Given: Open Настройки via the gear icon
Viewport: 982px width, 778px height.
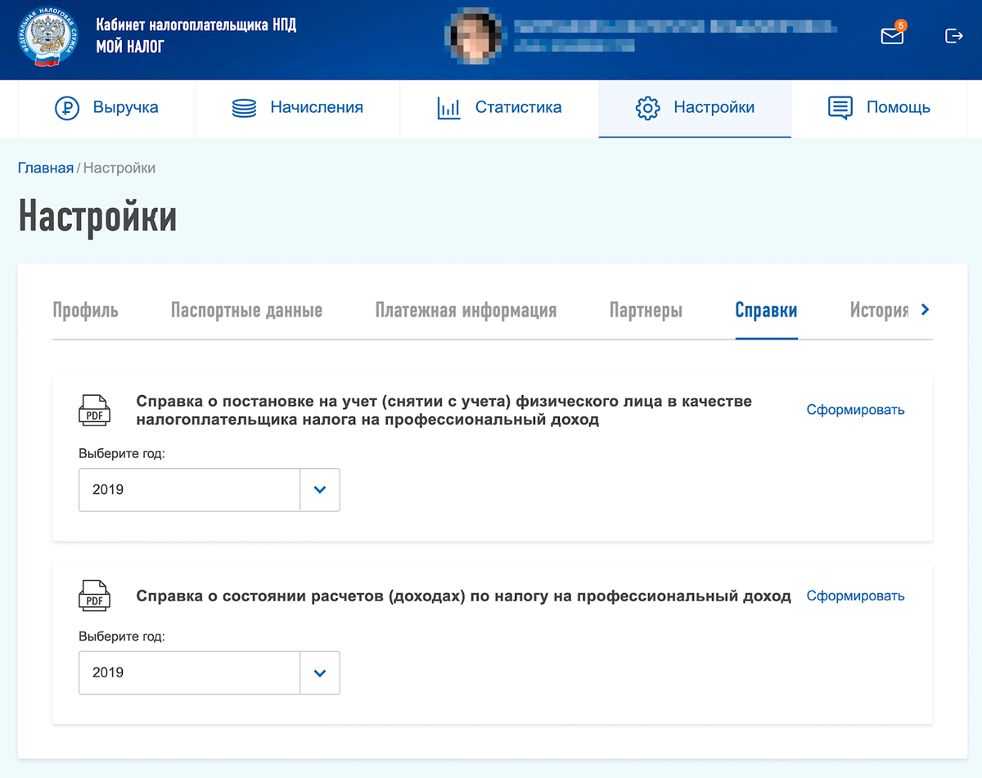Looking at the screenshot, I should point(649,107).
